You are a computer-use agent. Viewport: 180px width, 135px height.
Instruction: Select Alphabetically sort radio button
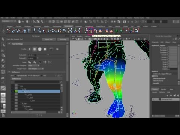point(16,75)
